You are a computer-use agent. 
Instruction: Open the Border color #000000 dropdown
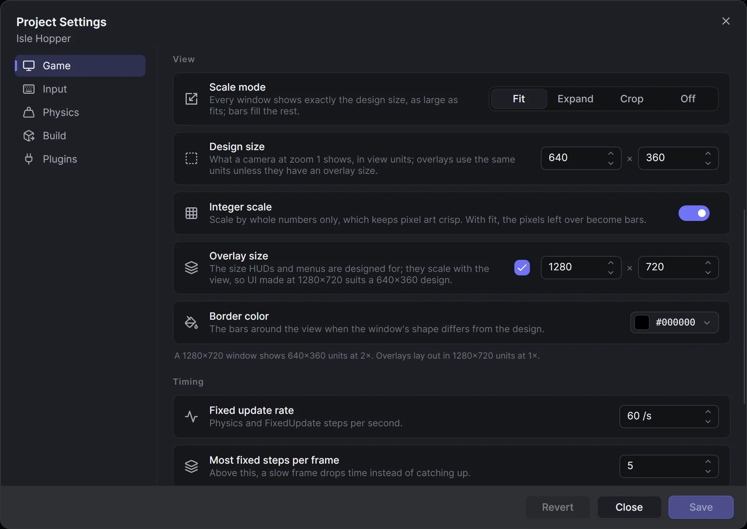point(675,322)
